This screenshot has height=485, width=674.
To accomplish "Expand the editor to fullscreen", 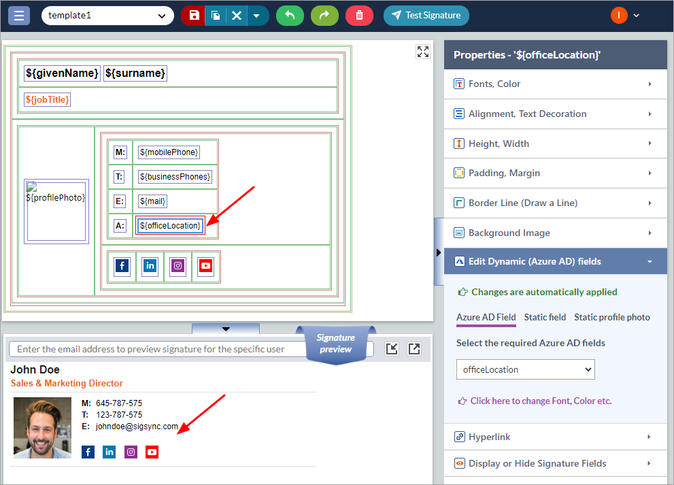I will click(x=423, y=52).
